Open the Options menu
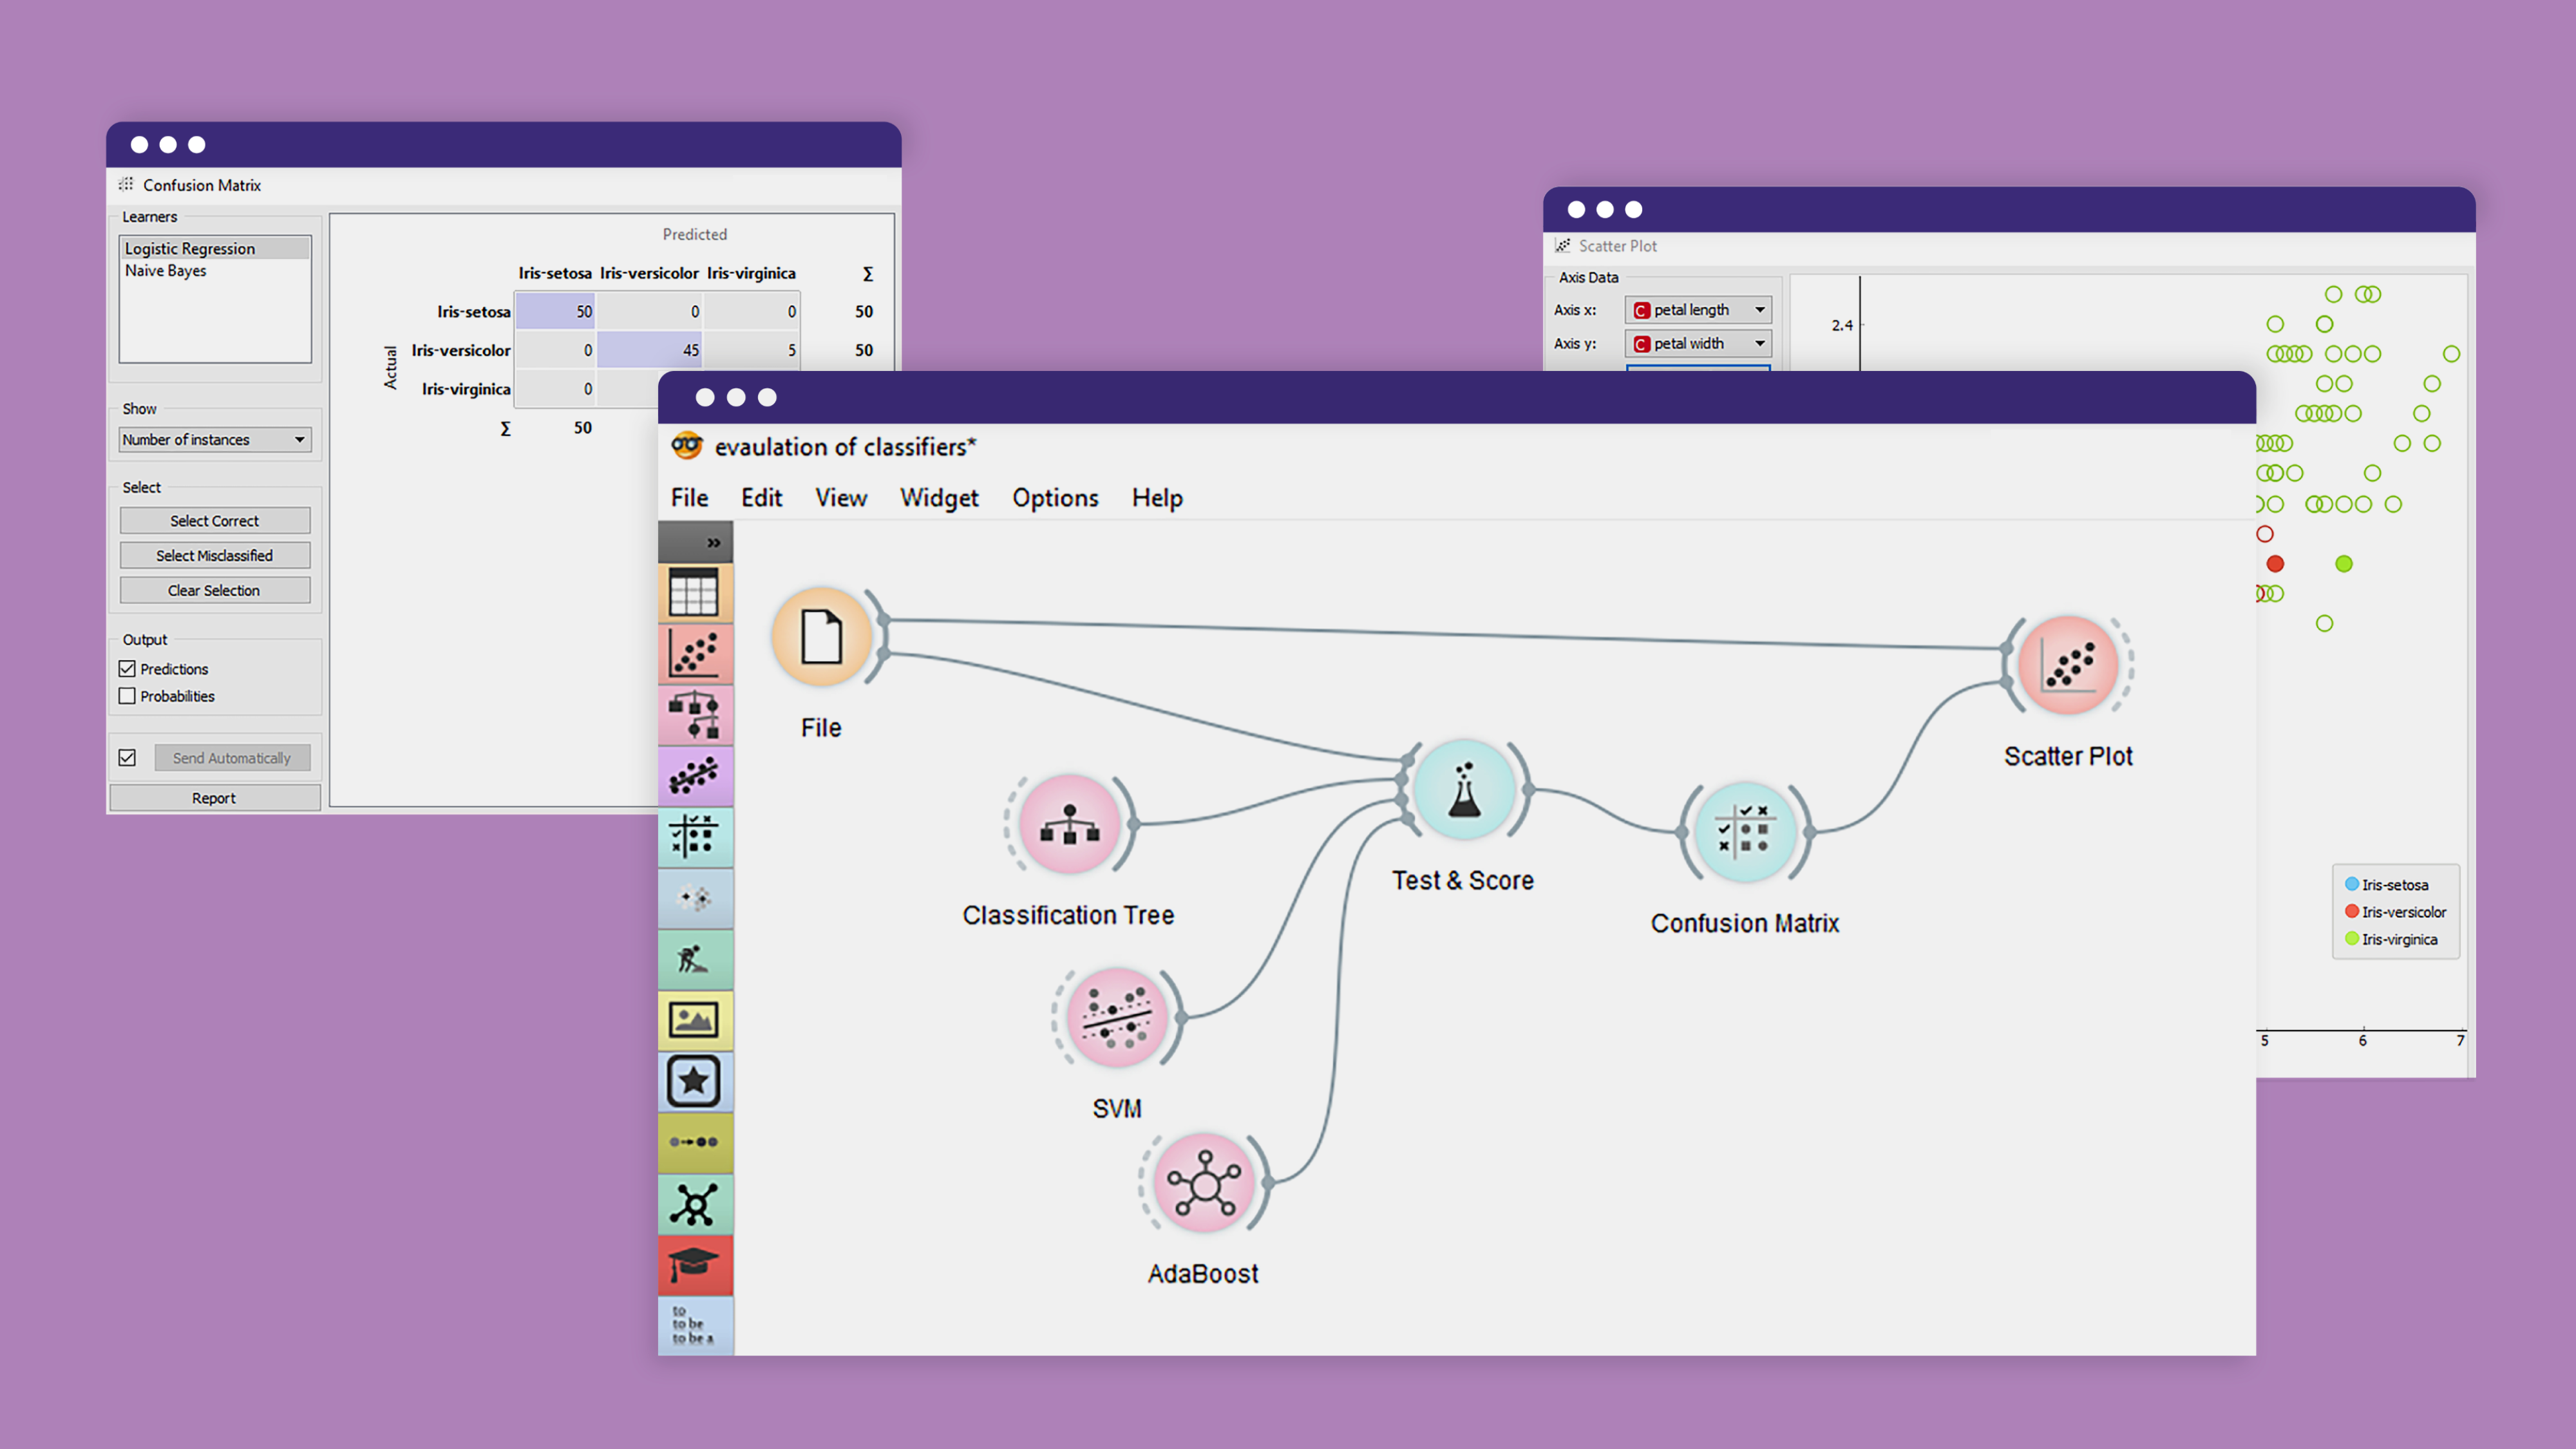This screenshot has height=1449, width=2576. tap(1055, 498)
